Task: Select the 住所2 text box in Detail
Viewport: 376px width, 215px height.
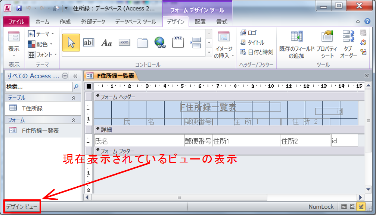Action: 305,141
